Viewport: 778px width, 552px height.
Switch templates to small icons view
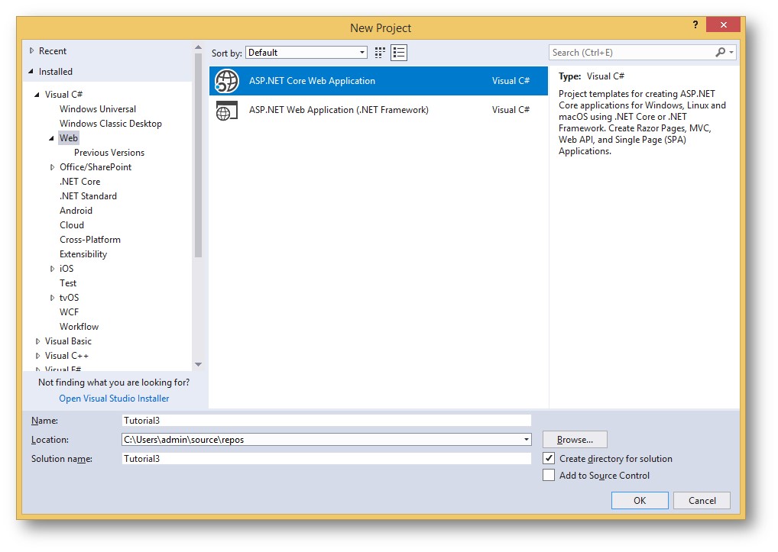(x=397, y=52)
